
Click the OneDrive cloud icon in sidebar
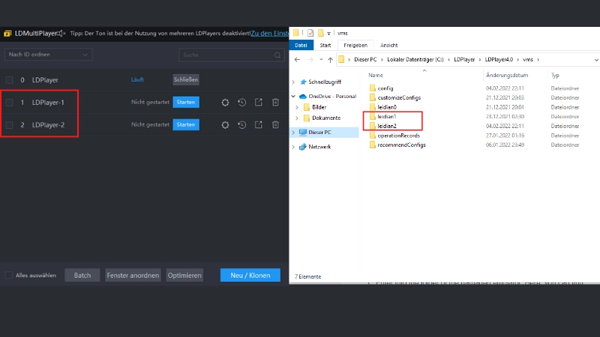click(x=303, y=97)
